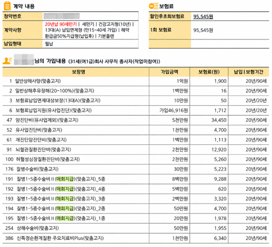Click the underlined 95,545원 discounted premium

point(203,17)
